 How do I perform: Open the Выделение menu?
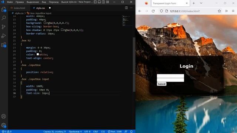pos(33,2)
